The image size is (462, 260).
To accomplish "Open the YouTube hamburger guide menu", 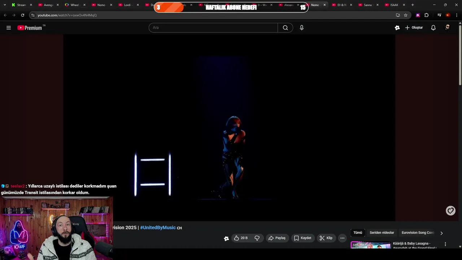I will tap(9, 28).
